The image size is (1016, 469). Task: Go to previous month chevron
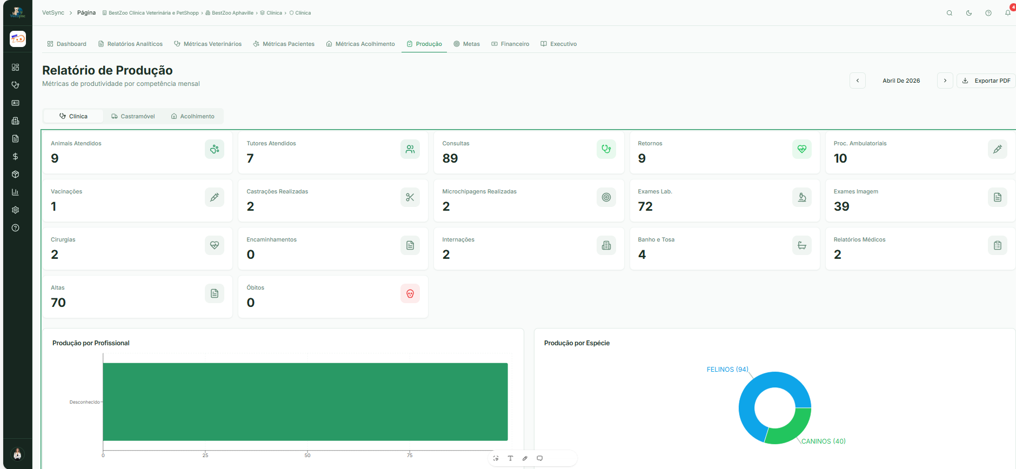pyautogui.click(x=858, y=81)
